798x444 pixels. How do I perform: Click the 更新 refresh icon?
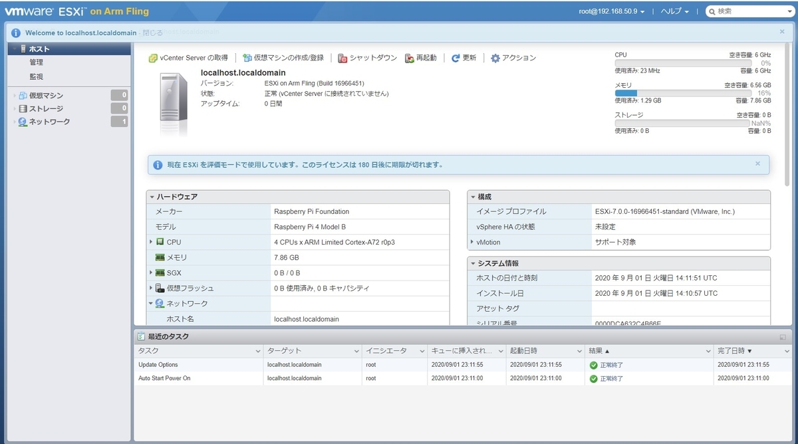click(x=456, y=58)
